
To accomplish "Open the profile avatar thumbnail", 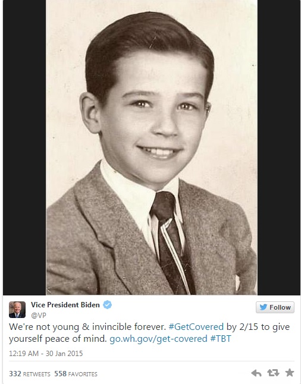I will point(17,310).
